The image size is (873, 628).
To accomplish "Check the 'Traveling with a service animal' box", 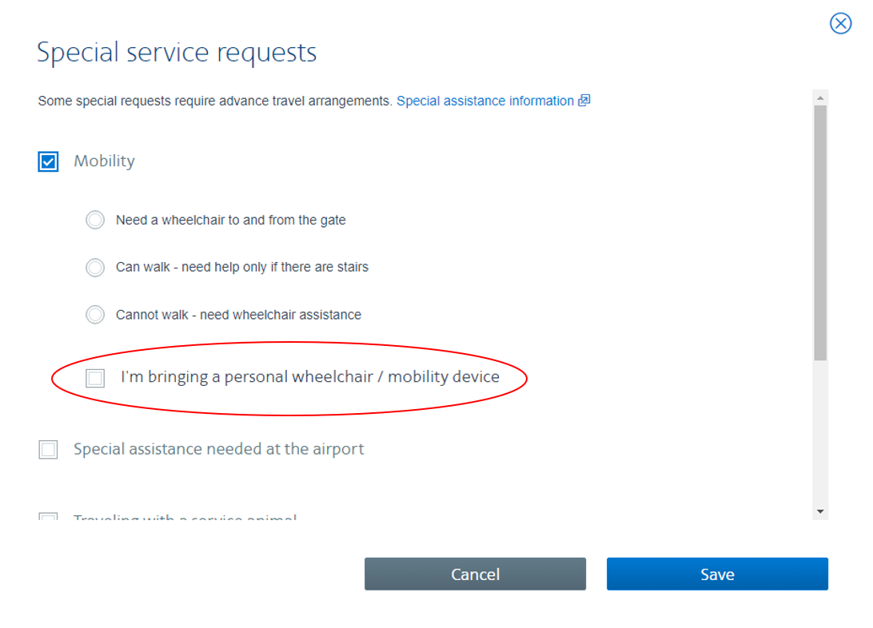I will click(48, 518).
